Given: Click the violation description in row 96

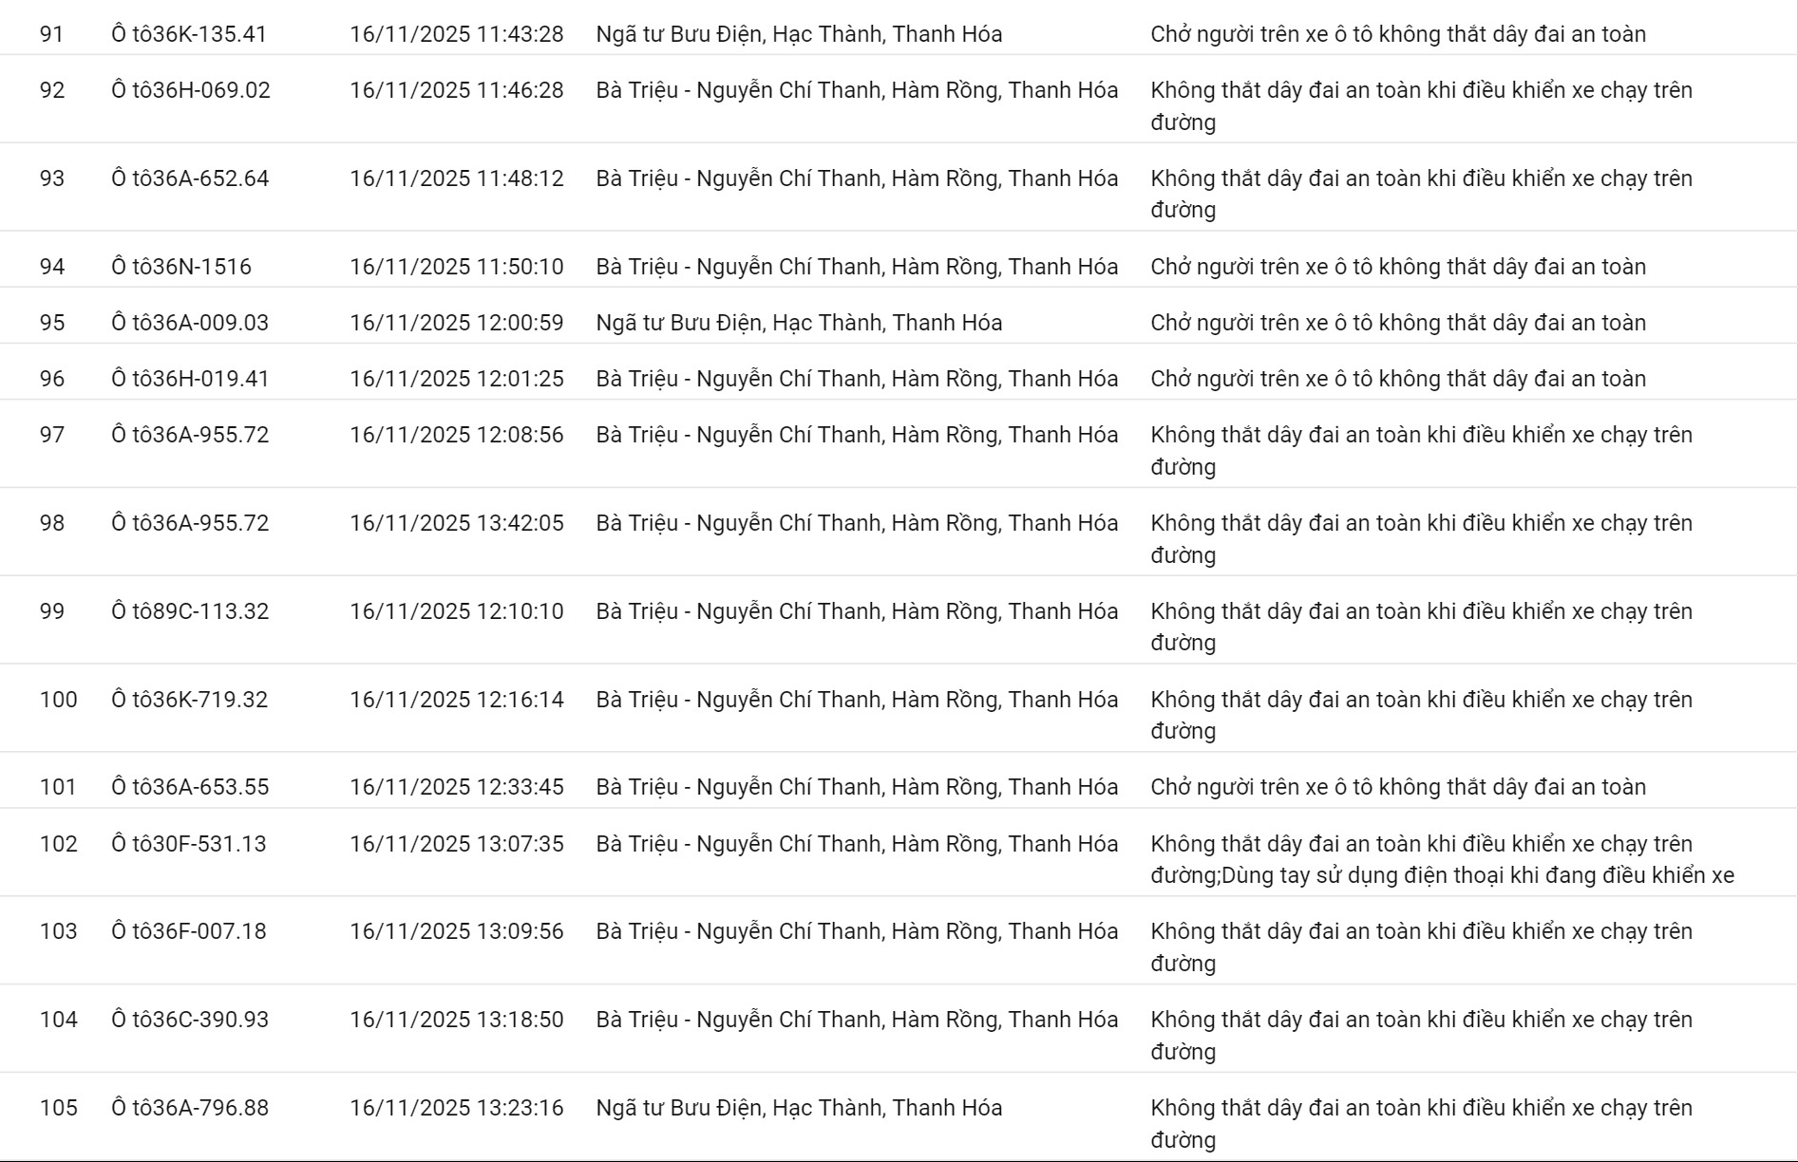Looking at the screenshot, I should (x=1398, y=379).
